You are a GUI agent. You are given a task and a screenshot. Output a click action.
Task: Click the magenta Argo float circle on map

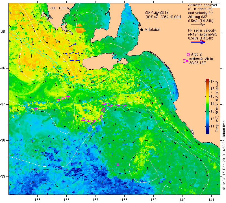click(x=118, y=164)
